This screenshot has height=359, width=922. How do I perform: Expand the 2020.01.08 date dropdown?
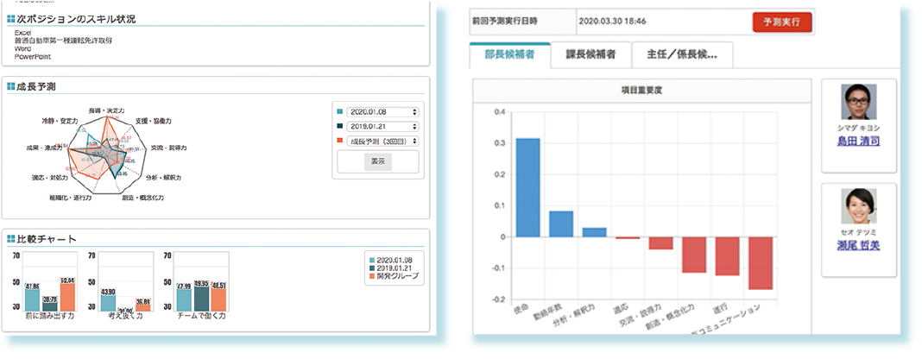tap(382, 112)
